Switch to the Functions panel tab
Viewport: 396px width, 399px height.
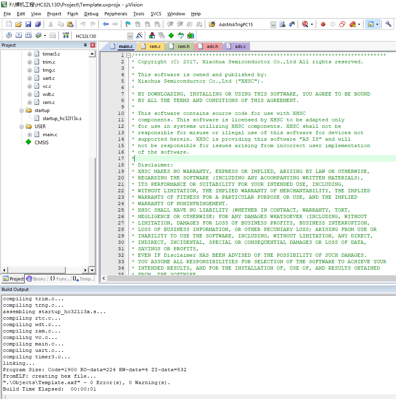tap(60, 279)
